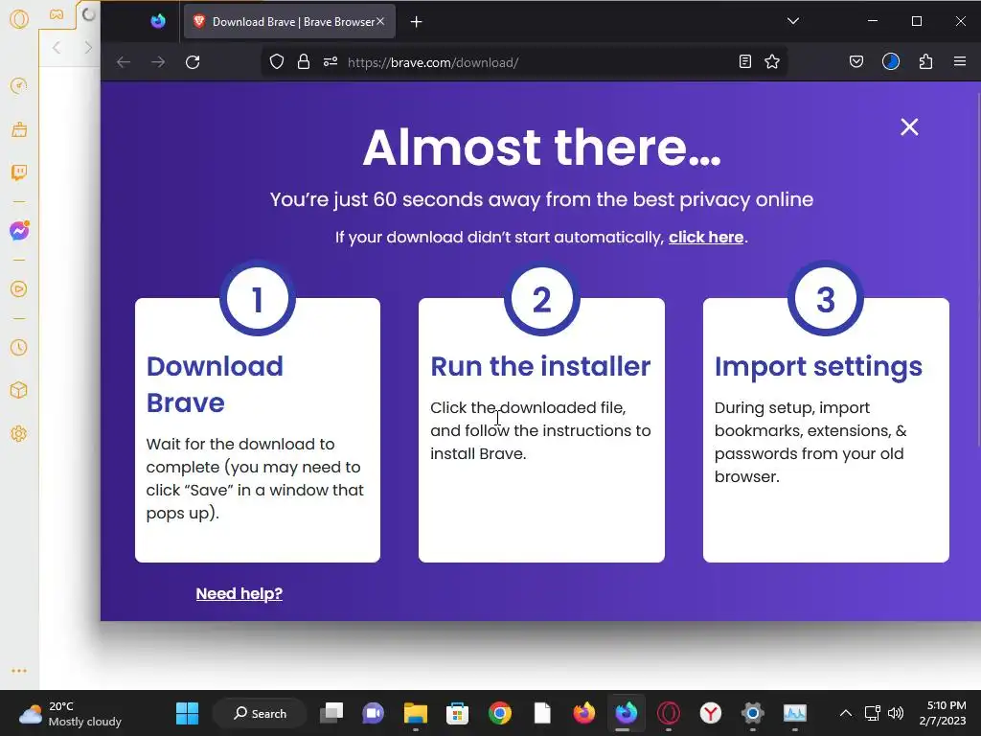Click the 'click here' download link
This screenshot has height=736, width=981.
[x=706, y=238]
